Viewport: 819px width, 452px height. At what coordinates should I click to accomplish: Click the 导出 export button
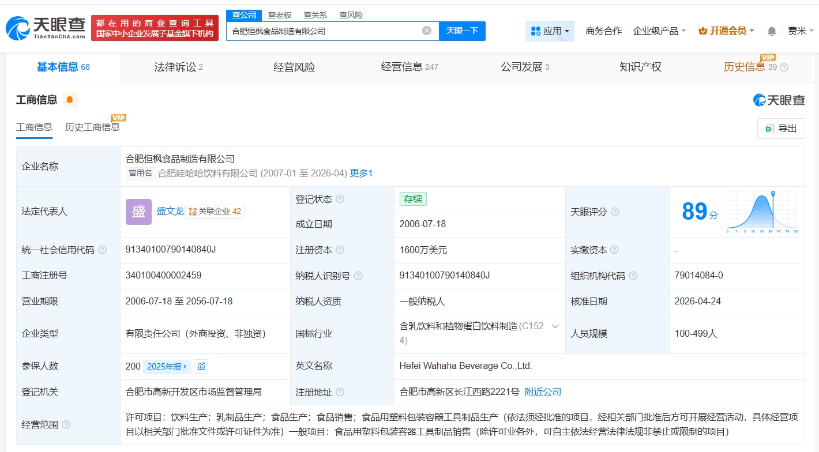781,129
